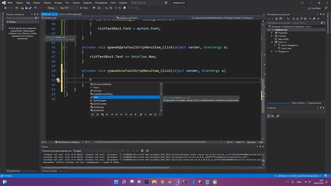Toggle word wrap in output panel
The width and height of the screenshot is (331, 186).
[147, 151]
